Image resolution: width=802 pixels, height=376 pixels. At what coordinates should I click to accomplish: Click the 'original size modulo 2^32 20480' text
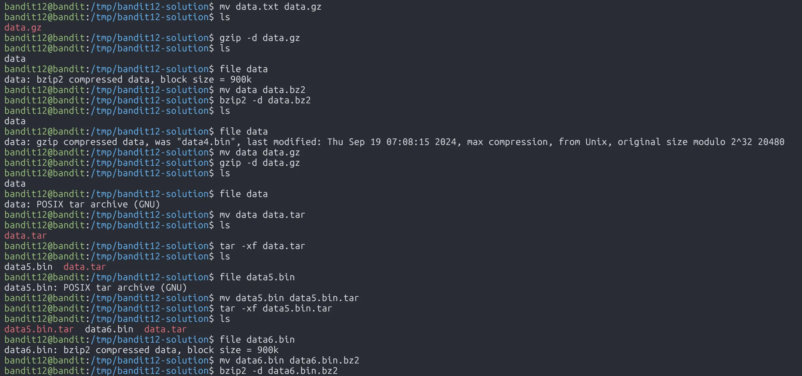pos(700,142)
